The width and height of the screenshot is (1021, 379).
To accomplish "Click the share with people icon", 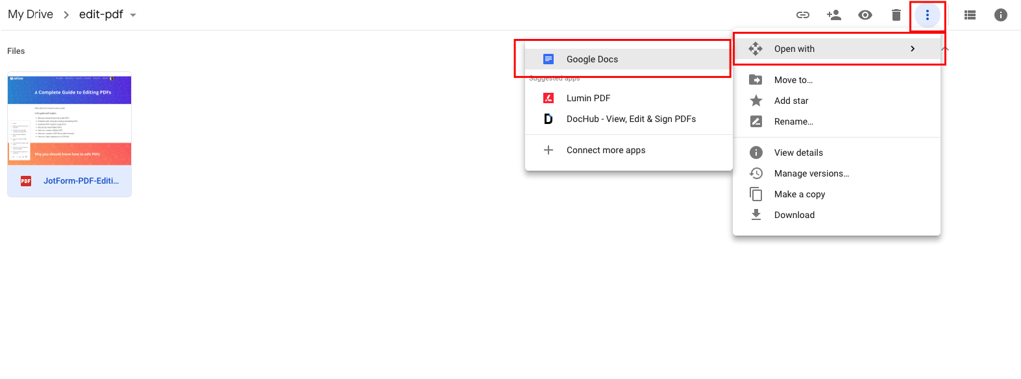I will 834,15.
